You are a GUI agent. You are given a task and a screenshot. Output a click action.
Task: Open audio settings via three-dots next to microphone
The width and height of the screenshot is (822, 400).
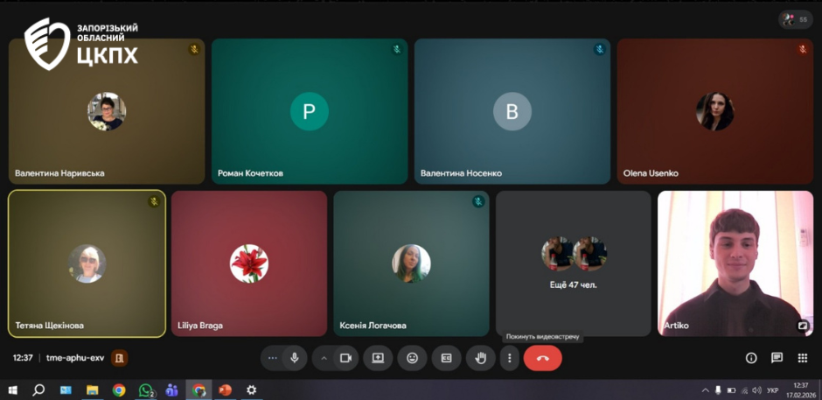(x=272, y=358)
